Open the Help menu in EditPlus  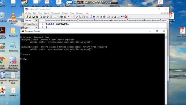click(87, 13)
